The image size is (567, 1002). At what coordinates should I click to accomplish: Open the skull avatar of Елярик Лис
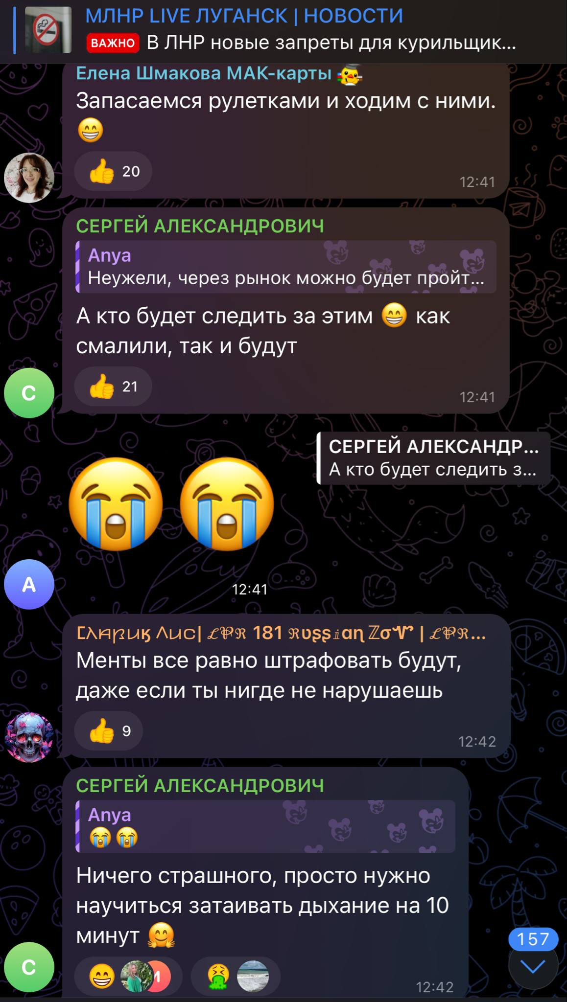29,737
